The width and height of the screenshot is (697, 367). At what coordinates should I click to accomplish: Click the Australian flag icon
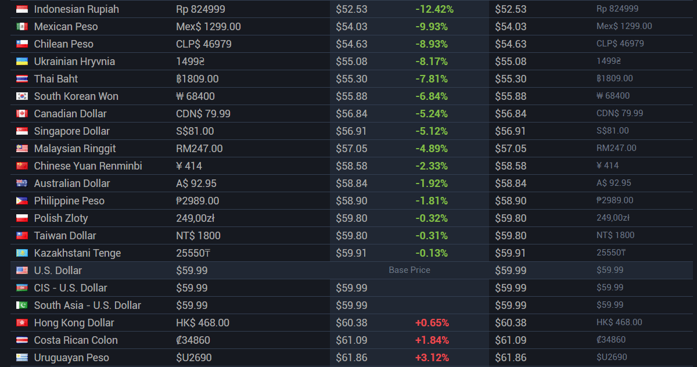point(22,183)
